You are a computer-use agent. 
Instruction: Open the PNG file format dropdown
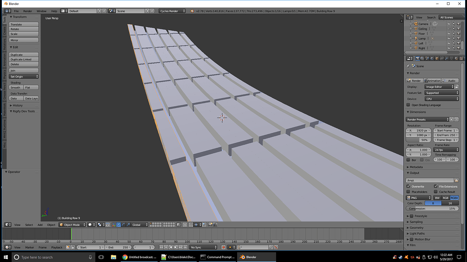(419, 198)
